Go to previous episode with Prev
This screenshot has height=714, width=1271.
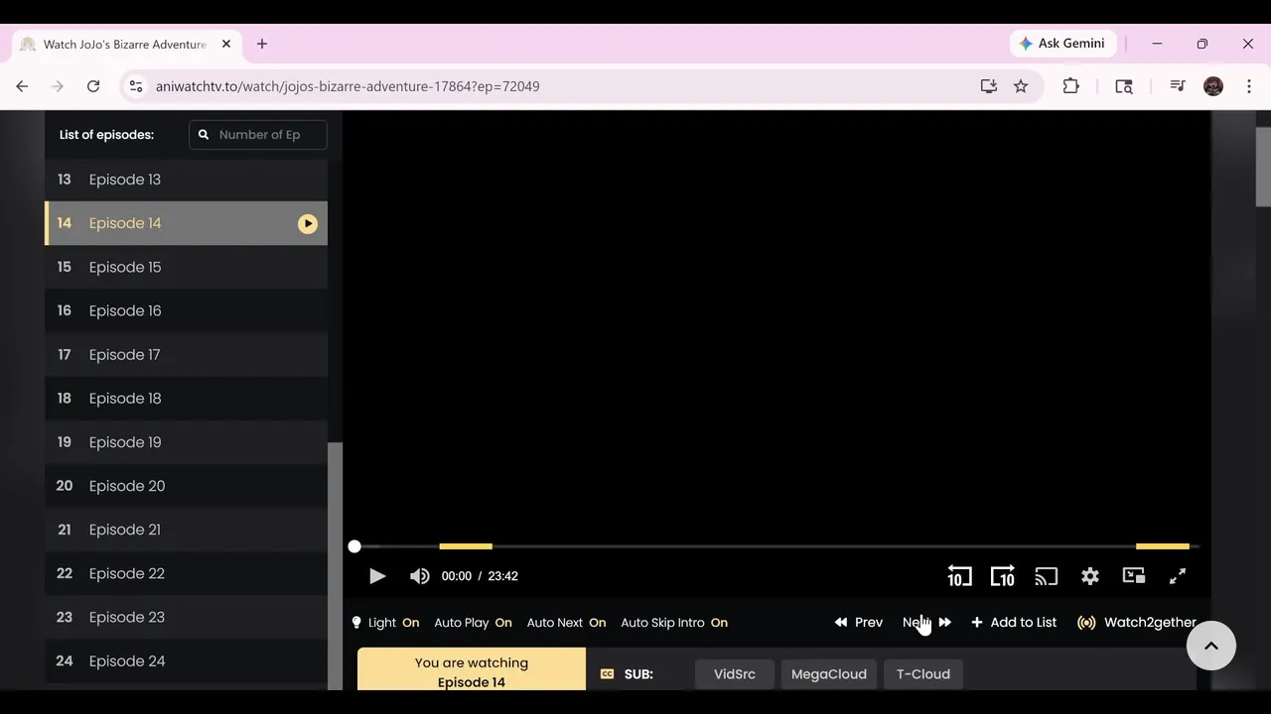pyautogui.click(x=859, y=623)
